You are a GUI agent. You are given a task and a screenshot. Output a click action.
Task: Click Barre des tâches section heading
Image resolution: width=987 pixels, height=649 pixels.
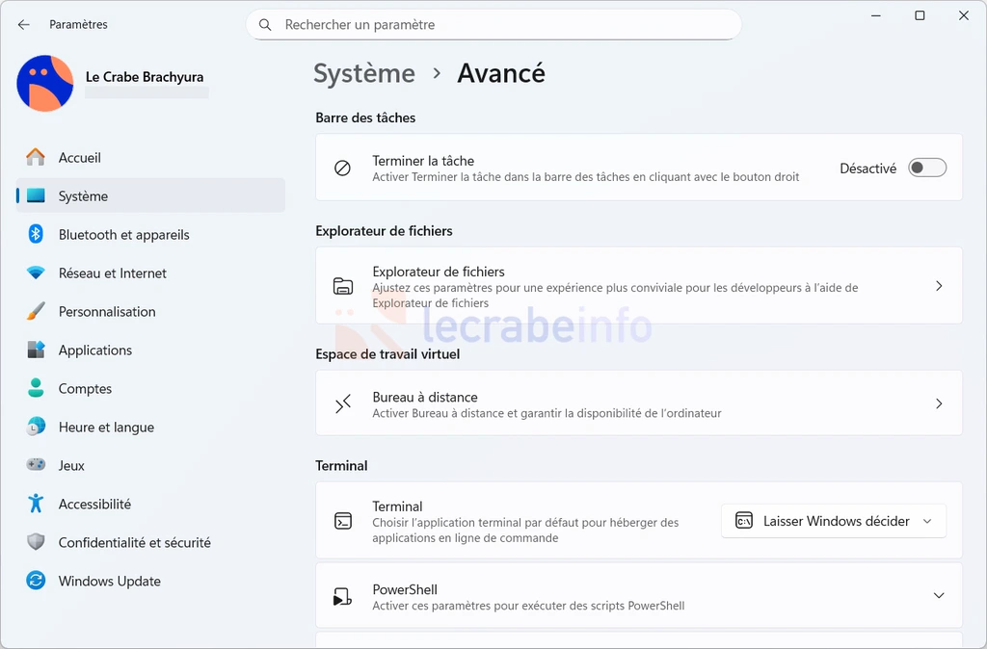(365, 117)
